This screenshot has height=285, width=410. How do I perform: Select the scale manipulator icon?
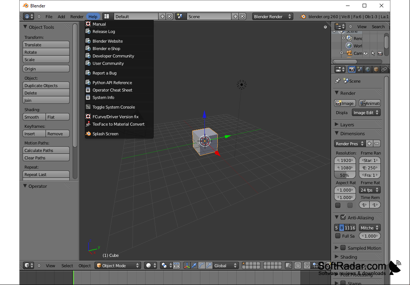pyautogui.click(x=209, y=265)
